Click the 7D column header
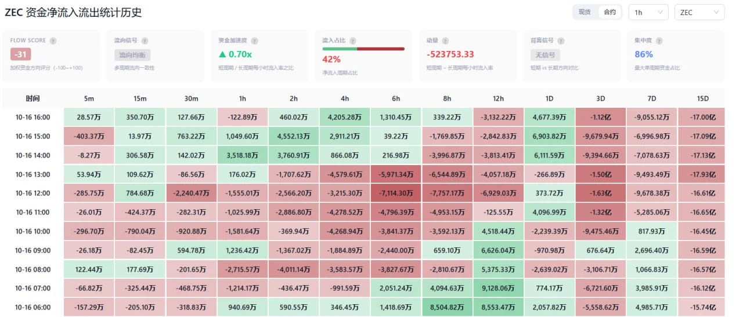Screen dimensions: 743x317 [652, 99]
